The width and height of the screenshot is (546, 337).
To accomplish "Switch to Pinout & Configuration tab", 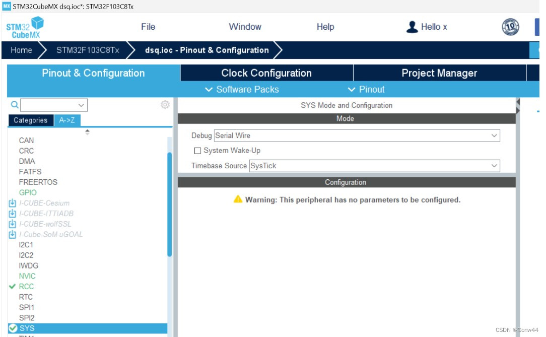I will (93, 73).
